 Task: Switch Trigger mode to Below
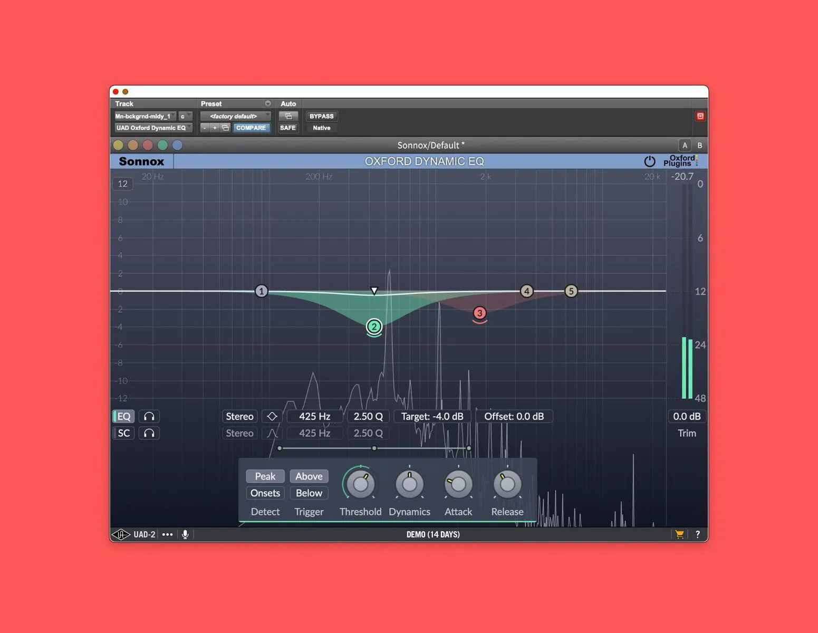coord(309,493)
